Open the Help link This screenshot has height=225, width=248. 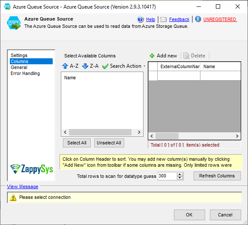click(150, 19)
